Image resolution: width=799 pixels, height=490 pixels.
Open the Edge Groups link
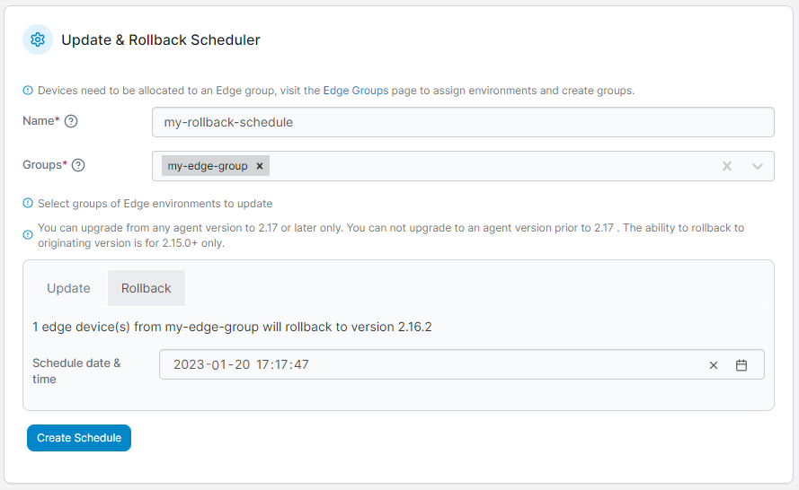point(356,91)
